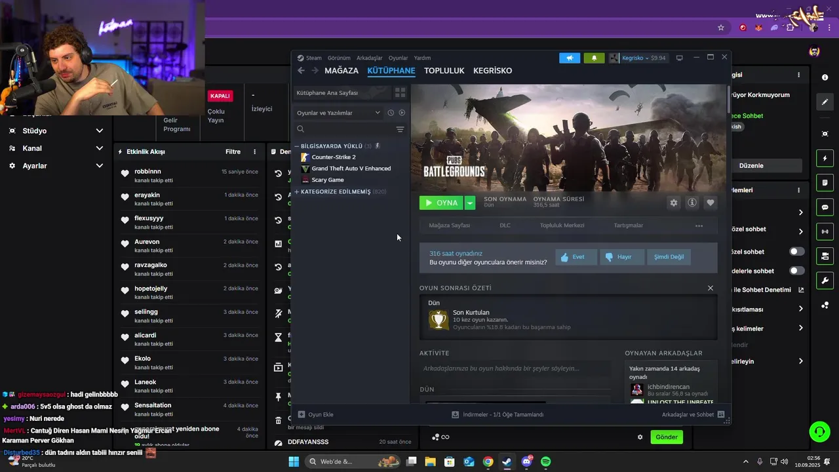The height and width of the screenshot is (472, 839).
Task: Open Twitch headset support button
Action: click(819, 431)
